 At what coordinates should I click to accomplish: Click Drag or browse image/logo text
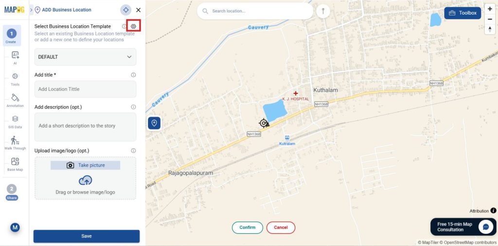pyautogui.click(x=86, y=193)
